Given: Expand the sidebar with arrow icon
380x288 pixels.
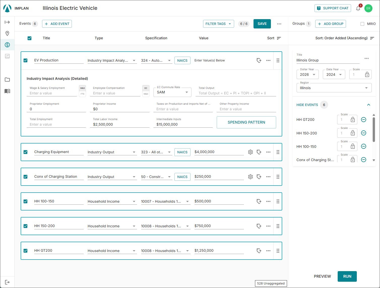Looking at the screenshot, I should (7, 22).
